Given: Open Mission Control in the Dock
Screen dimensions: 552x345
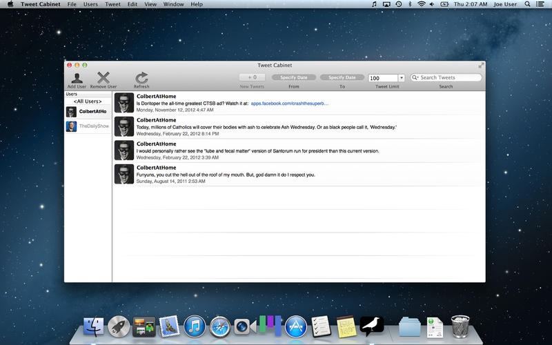Looking at the screenshot, I should coord(144,326).
